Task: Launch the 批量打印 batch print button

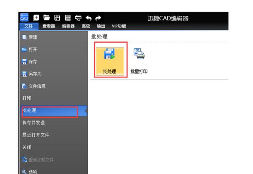Action: (139, 61)
